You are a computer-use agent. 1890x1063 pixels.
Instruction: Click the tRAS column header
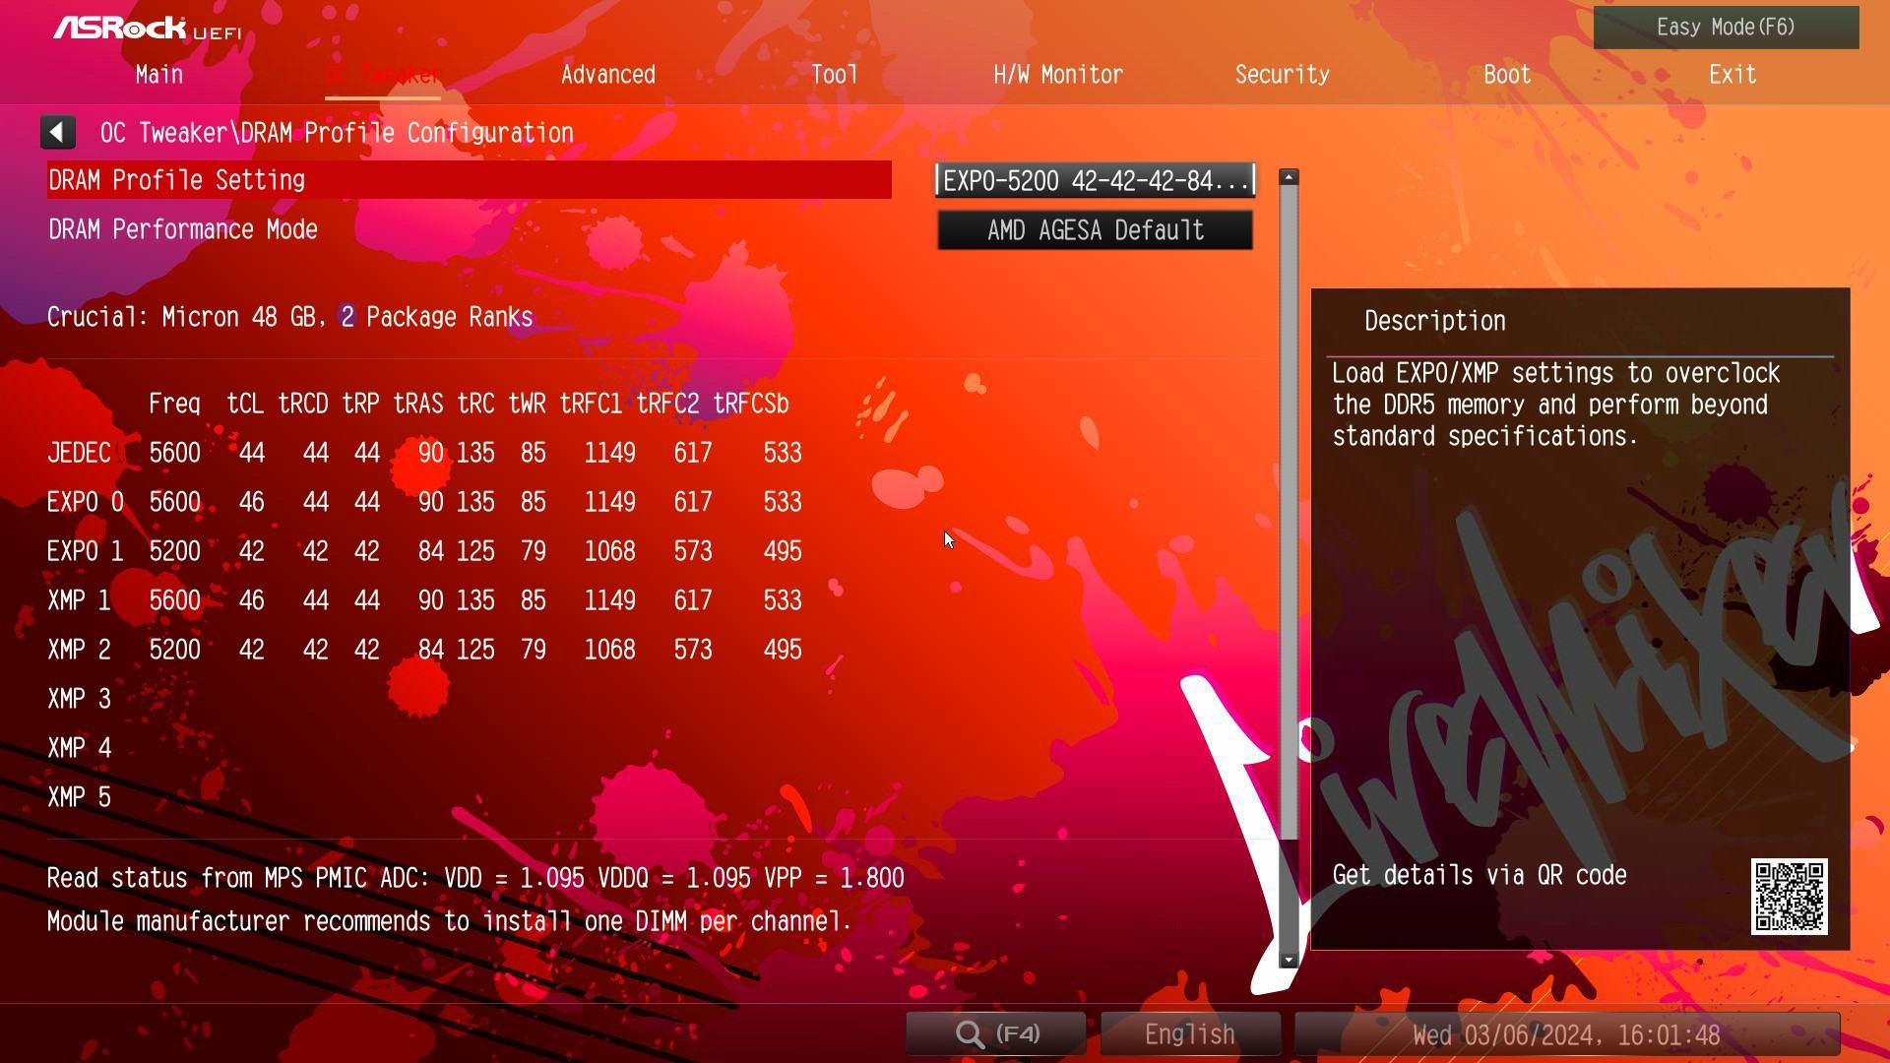[418, 404]
